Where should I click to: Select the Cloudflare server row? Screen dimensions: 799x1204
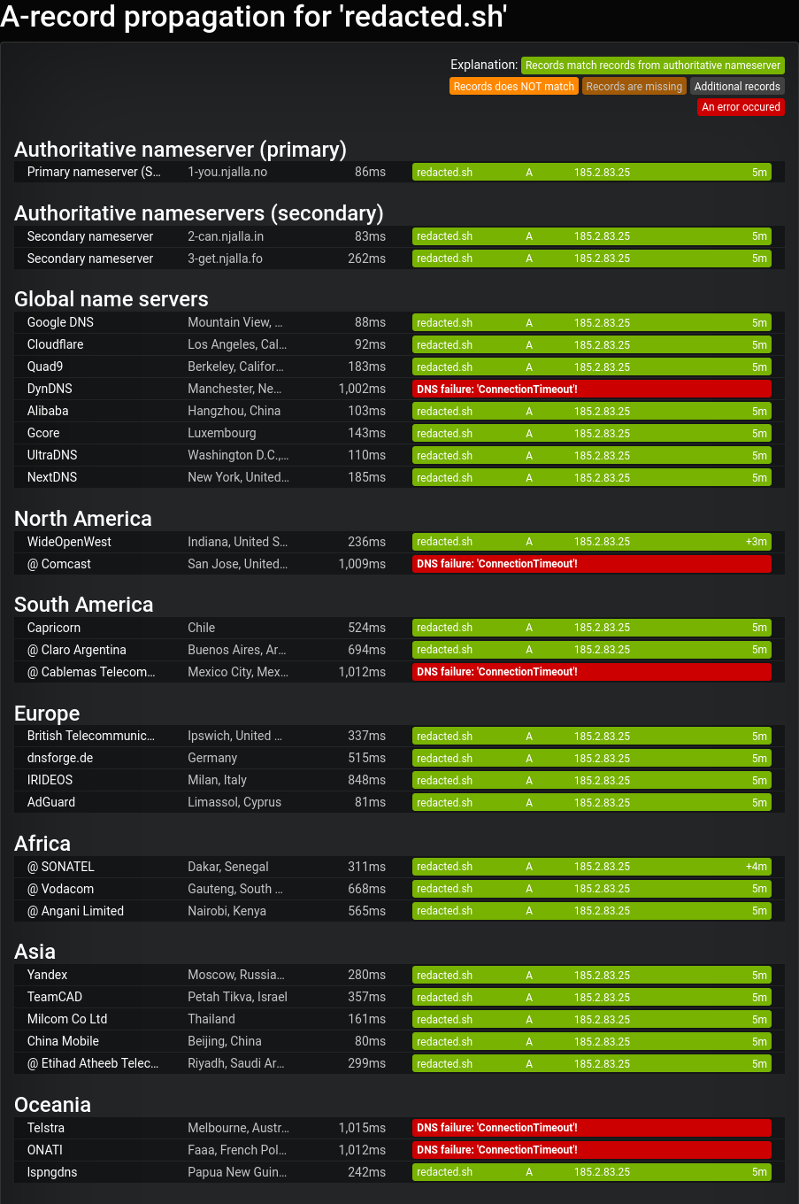tap(399, 344)
